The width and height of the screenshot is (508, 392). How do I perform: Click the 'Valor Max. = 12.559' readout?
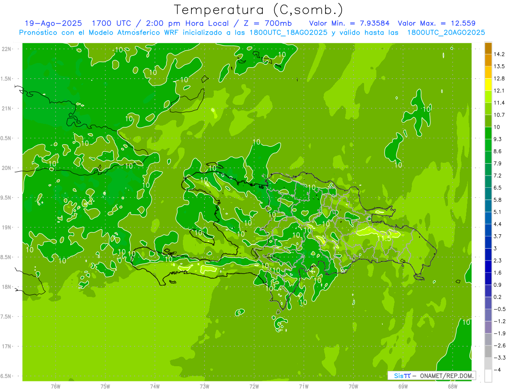(437, 23)
